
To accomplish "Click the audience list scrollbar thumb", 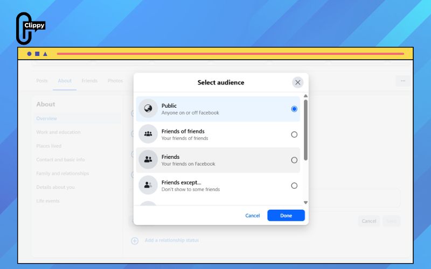I will 305,130.
